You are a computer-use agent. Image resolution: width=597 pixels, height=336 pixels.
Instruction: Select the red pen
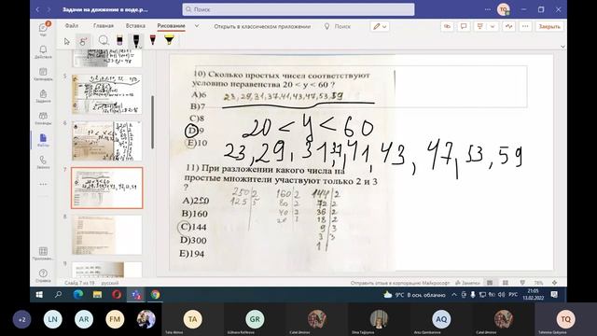153,40
